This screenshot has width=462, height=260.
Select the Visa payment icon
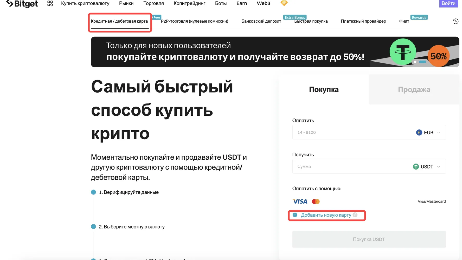300,201
